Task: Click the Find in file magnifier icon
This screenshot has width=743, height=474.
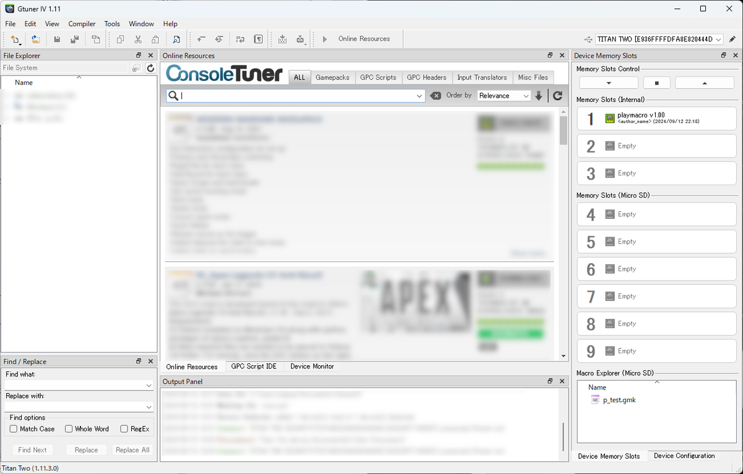Action: pos(176,39)
